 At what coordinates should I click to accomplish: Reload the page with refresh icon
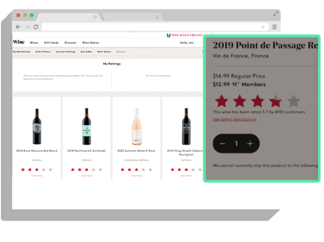pyautogui.click(x=36, y=27)
